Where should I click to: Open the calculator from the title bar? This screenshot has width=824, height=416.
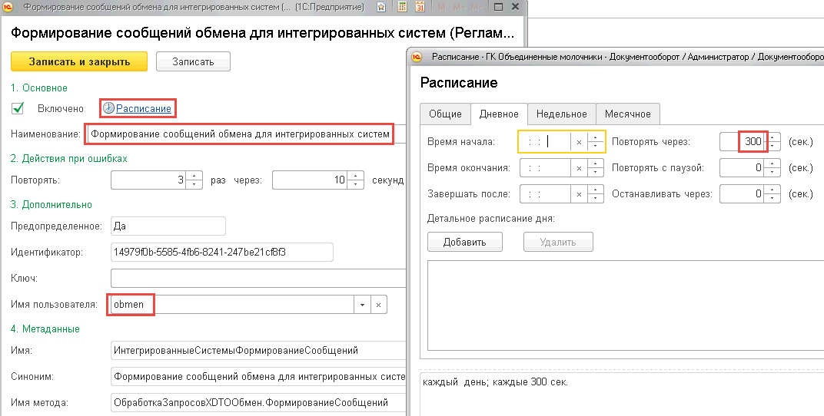click(403, 8)
